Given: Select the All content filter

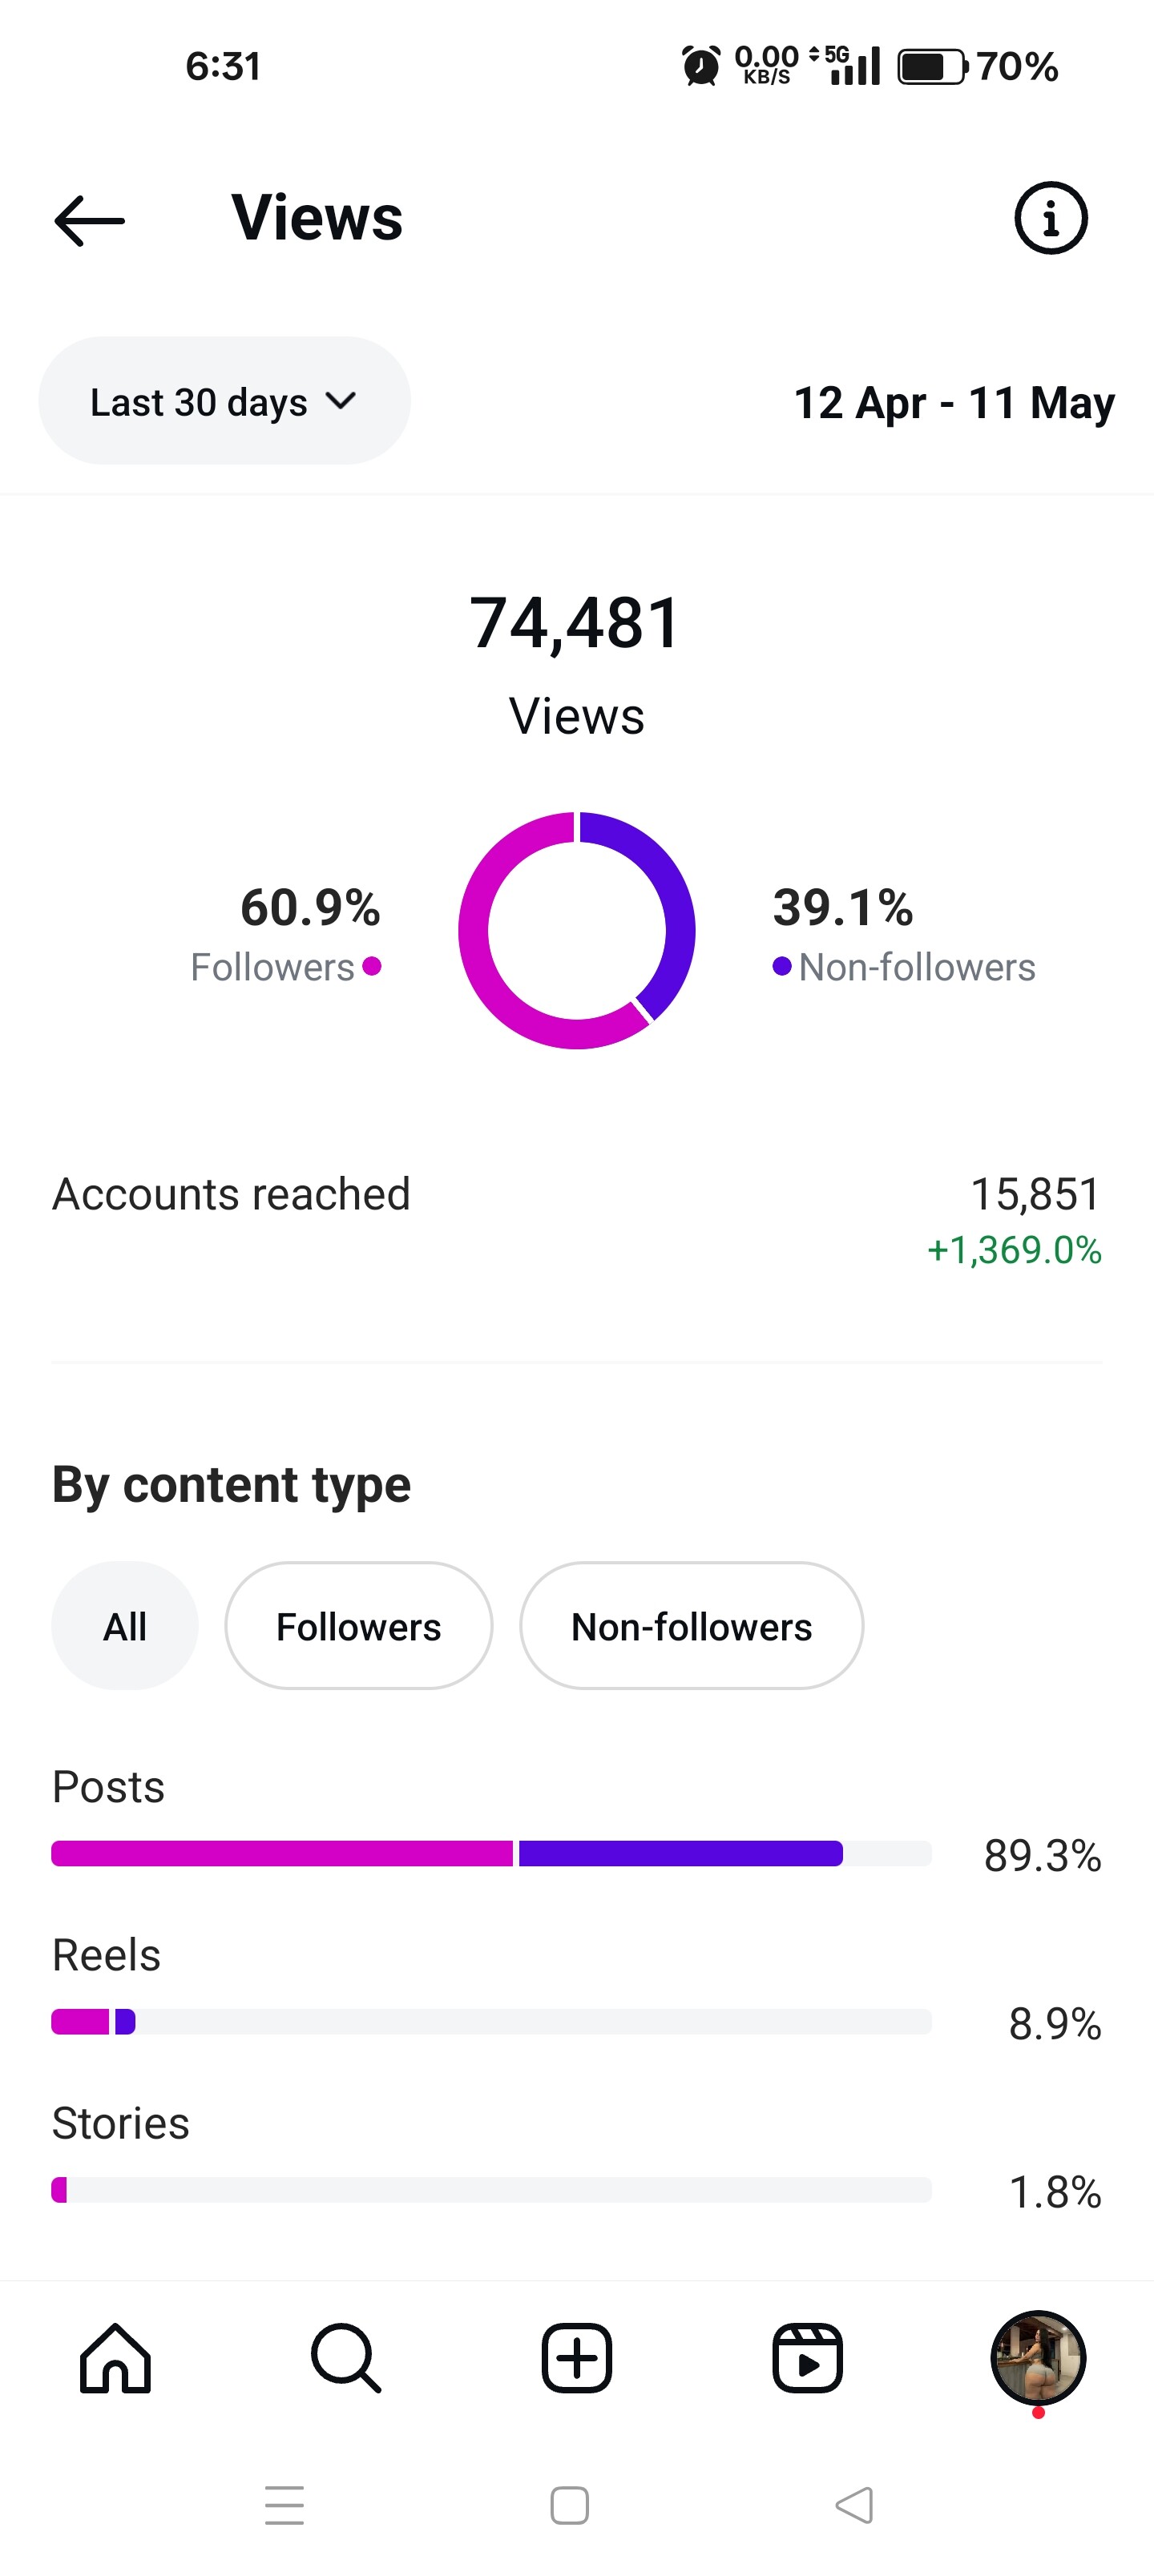Looking at the screenshot, I should pos(125,1626).
